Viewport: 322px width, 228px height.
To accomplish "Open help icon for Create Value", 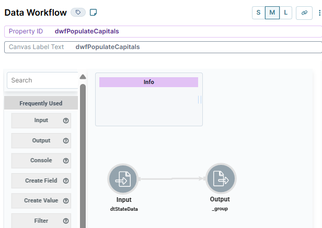I will click(66, 201).
